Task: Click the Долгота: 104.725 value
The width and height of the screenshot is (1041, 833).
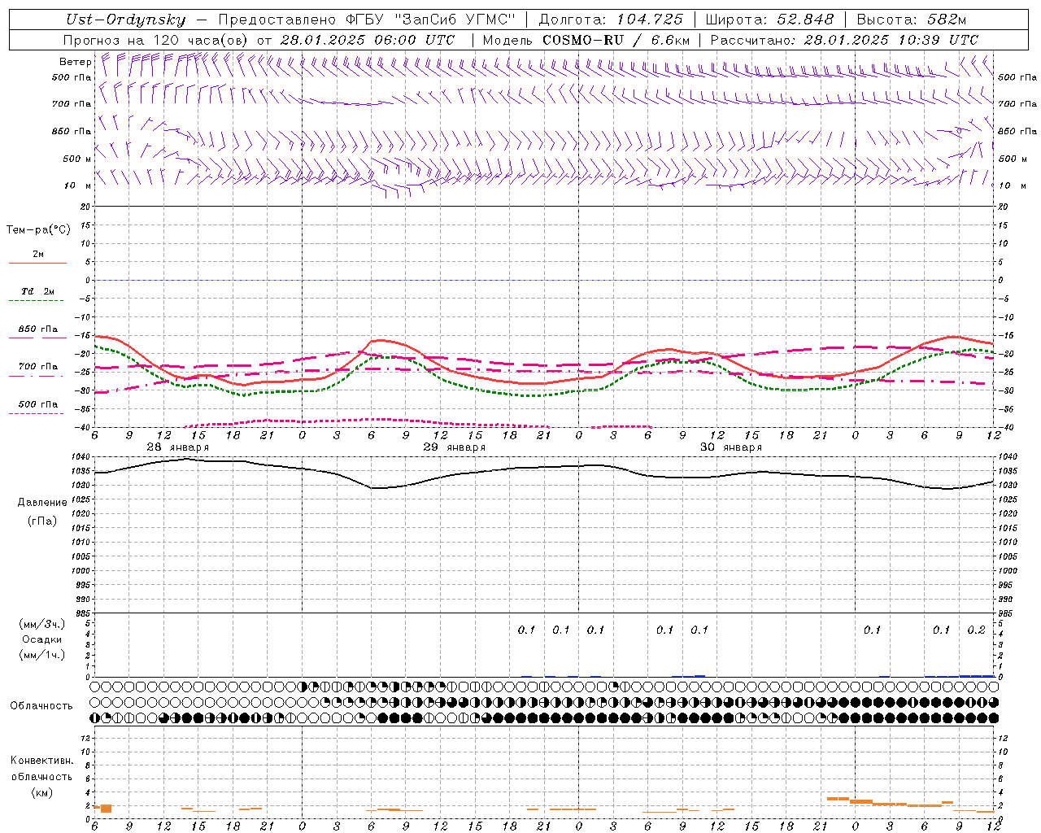Action: point(612,20)
